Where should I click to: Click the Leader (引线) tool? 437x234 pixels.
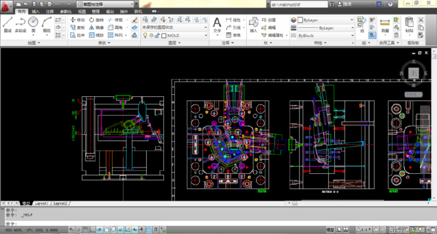[233, 27]
